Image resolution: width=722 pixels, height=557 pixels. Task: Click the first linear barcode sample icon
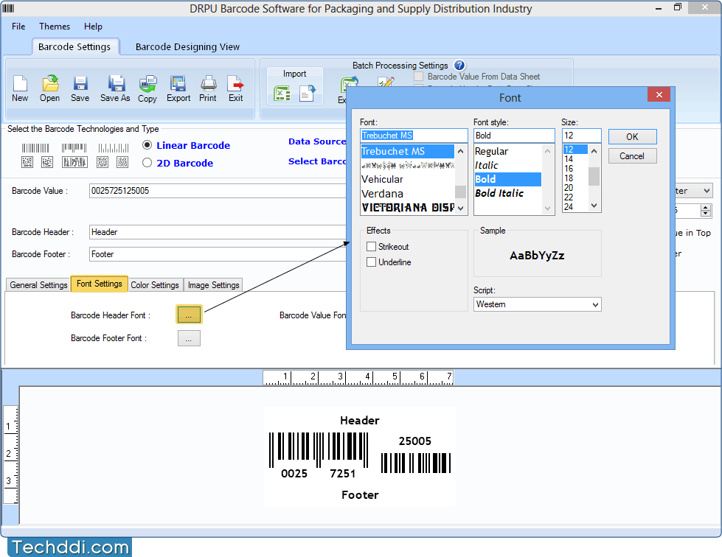tap(35, 148)
